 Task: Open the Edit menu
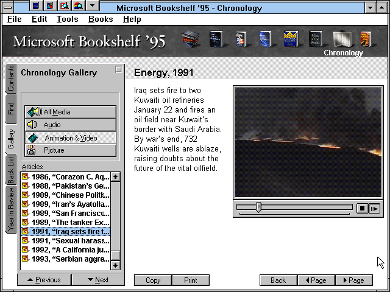pos(39,19)
